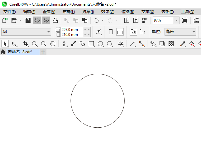Click the page width field 297.0 mm

(x=72, y=30)
